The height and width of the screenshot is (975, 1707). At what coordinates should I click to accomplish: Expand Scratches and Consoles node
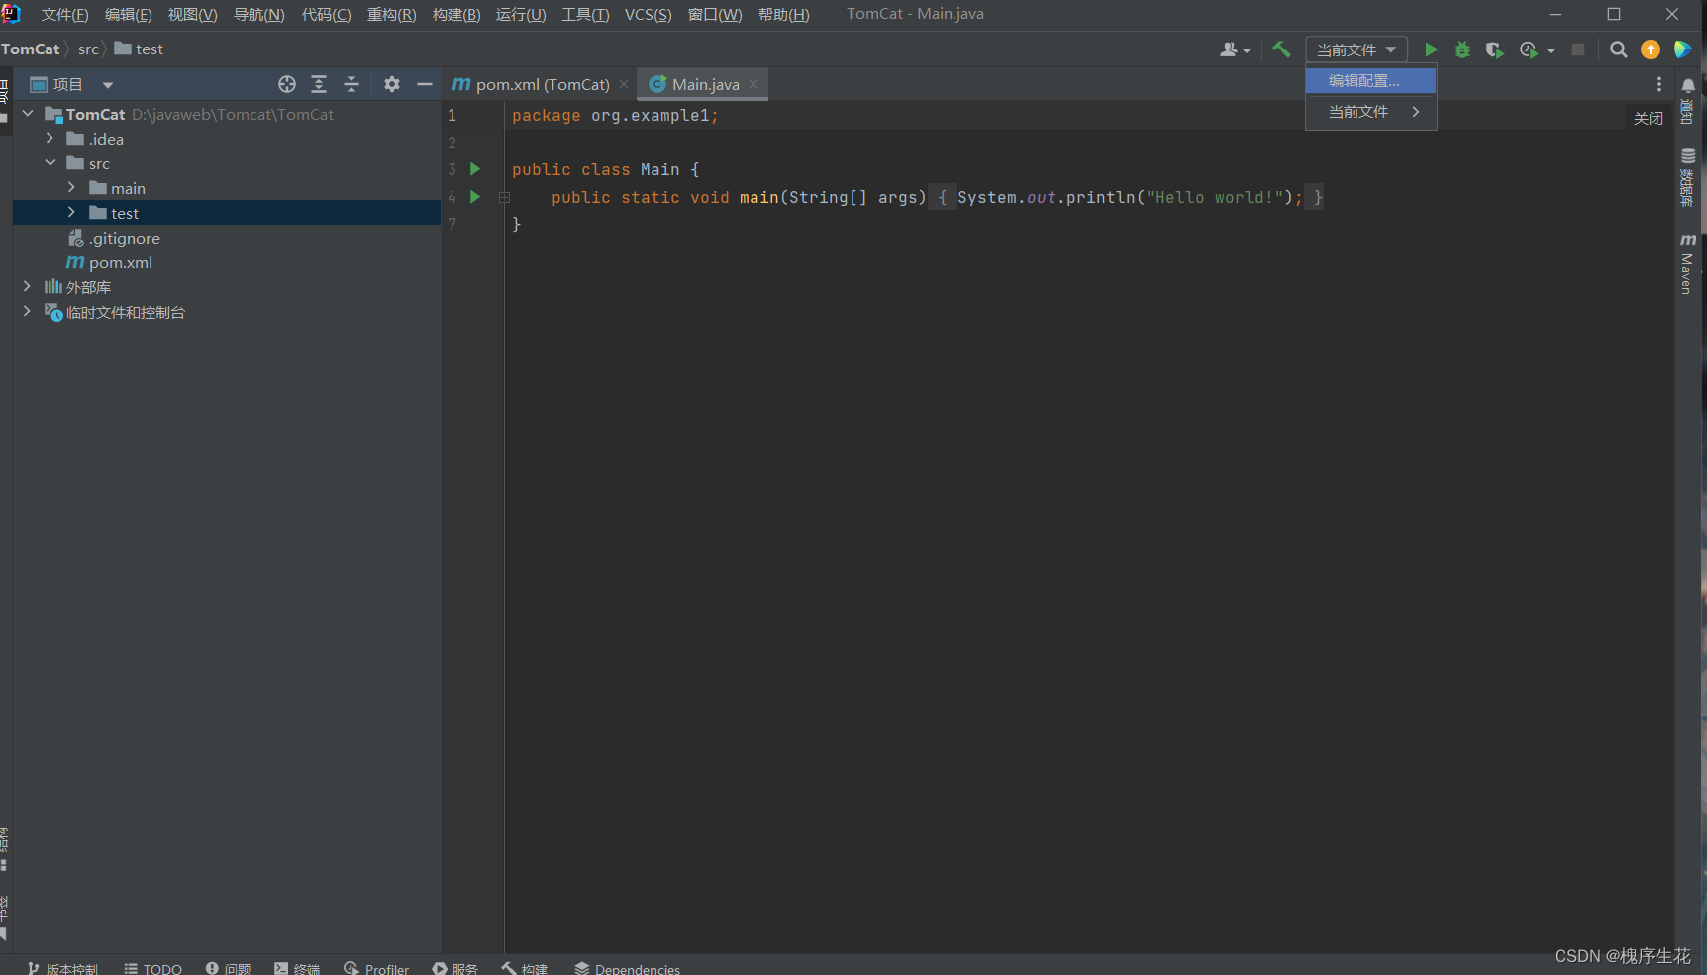click(x=28, y=312)
